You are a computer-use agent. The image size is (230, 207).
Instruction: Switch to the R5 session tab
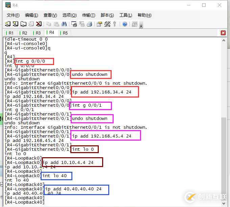(x=64, y=33)
